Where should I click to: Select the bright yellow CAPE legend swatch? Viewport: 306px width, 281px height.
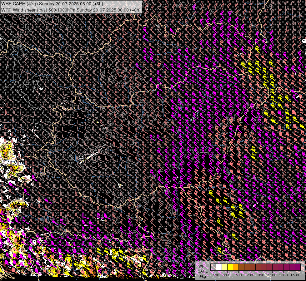coord(230,267)
